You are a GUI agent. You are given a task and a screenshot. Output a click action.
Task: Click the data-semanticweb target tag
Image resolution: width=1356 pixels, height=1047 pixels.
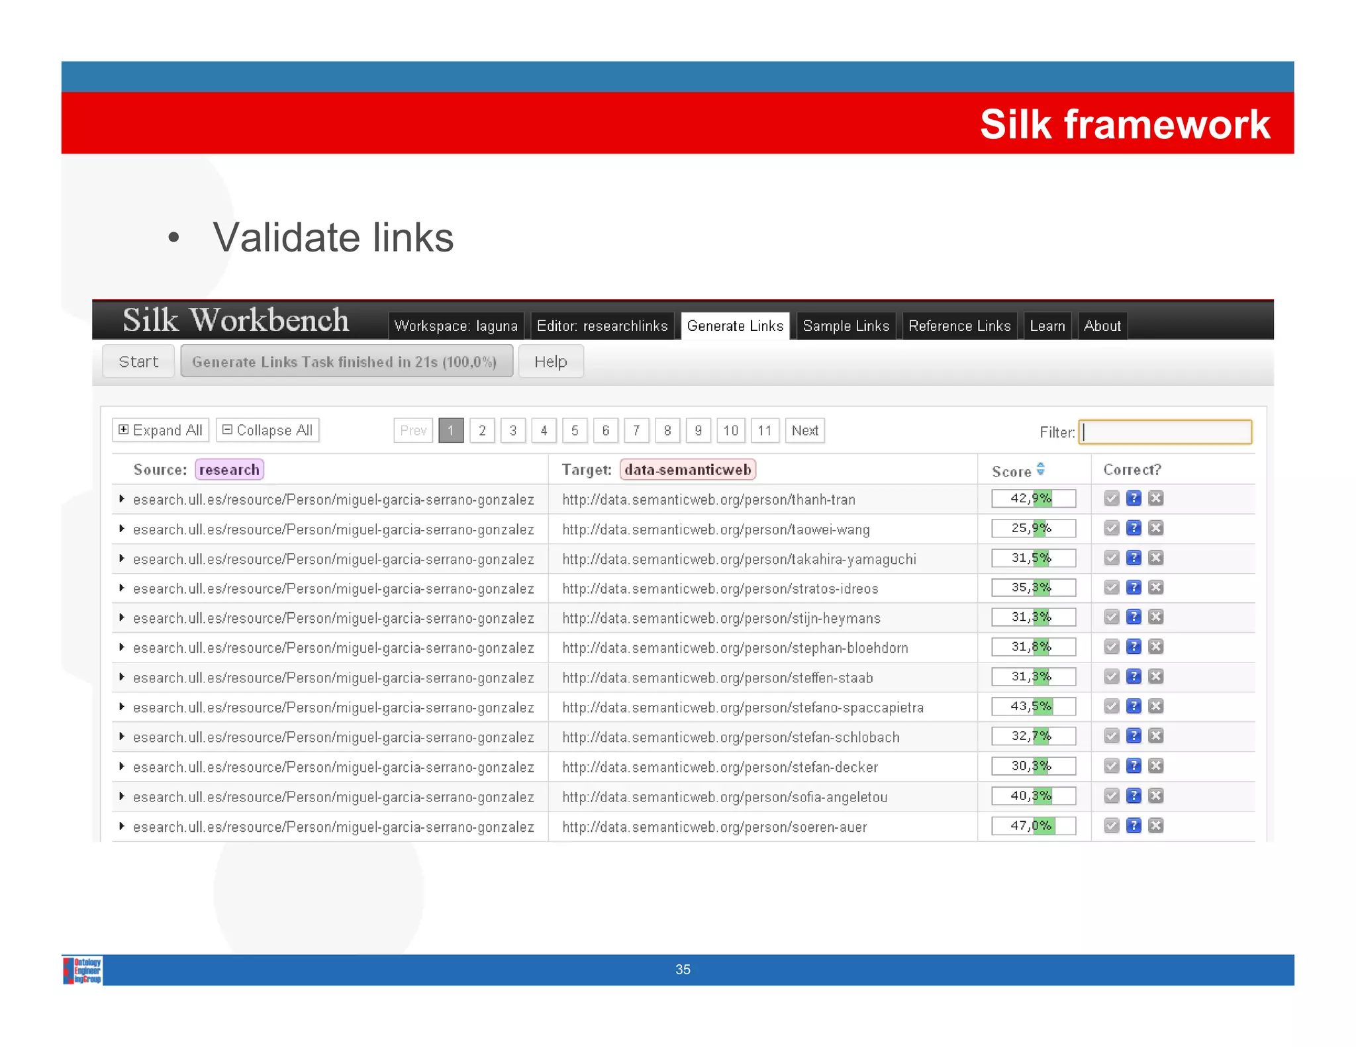(x=688, y=469)
